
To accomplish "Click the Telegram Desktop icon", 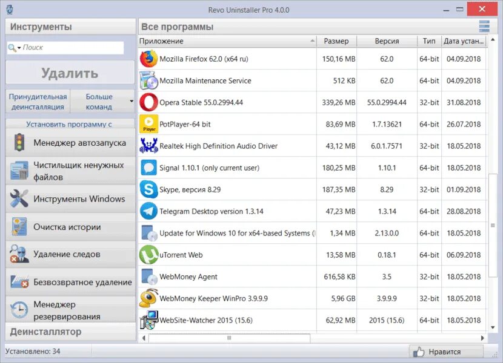I will pyautogui.click(x=148, y=211).
